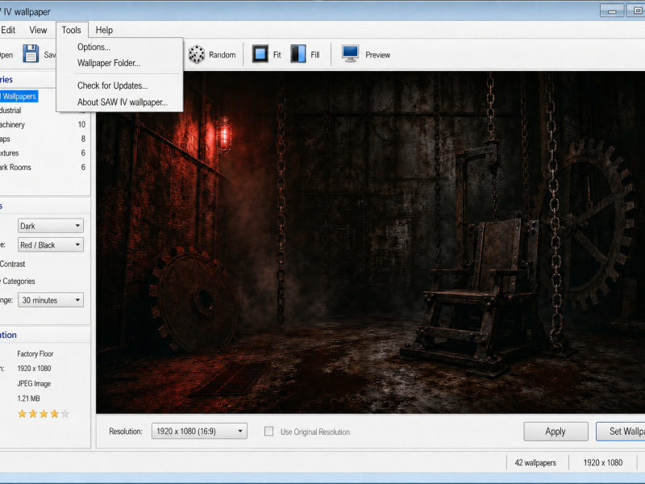The height and width of the screenshot is (484, 645).
Task: Open the Dark mood dropdown
Action: pos(51,226)
